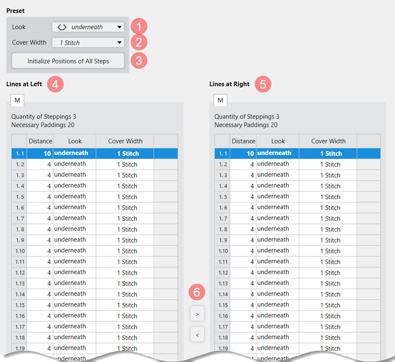395x362 pixels.
Task: Click Initialize Positions of All Steps button
Action: click(68, 61)
